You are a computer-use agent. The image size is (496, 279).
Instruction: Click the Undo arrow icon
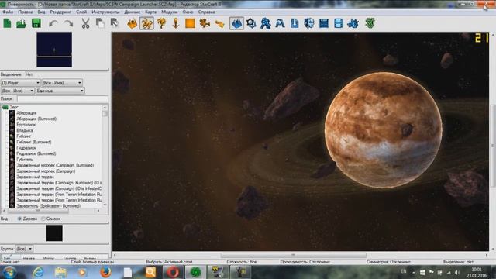click(53, 23)
